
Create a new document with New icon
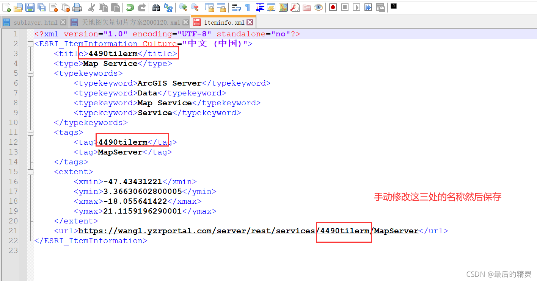pyautogui.click(x=6, y=7)
